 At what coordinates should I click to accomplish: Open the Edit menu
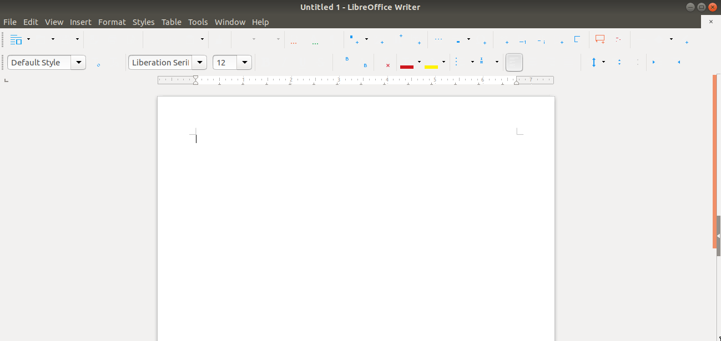31,22
